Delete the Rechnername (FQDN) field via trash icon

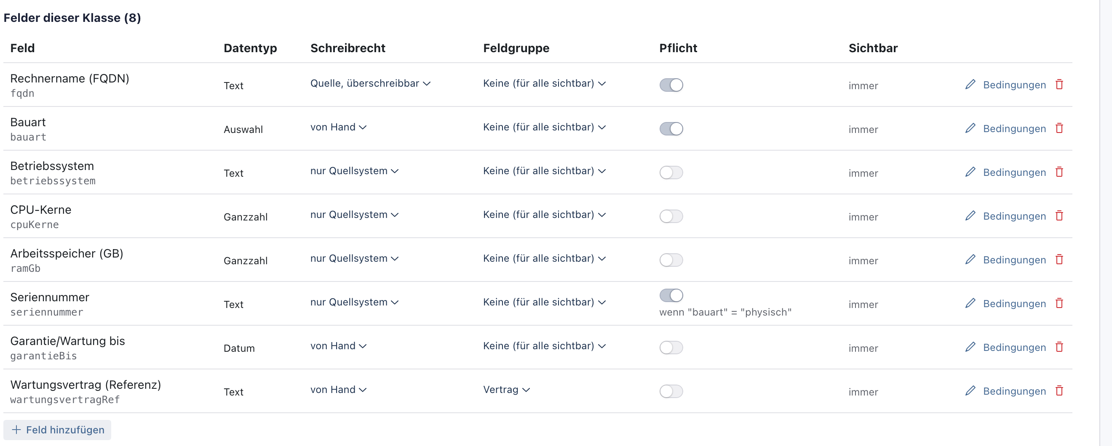tap(1059, 84)
